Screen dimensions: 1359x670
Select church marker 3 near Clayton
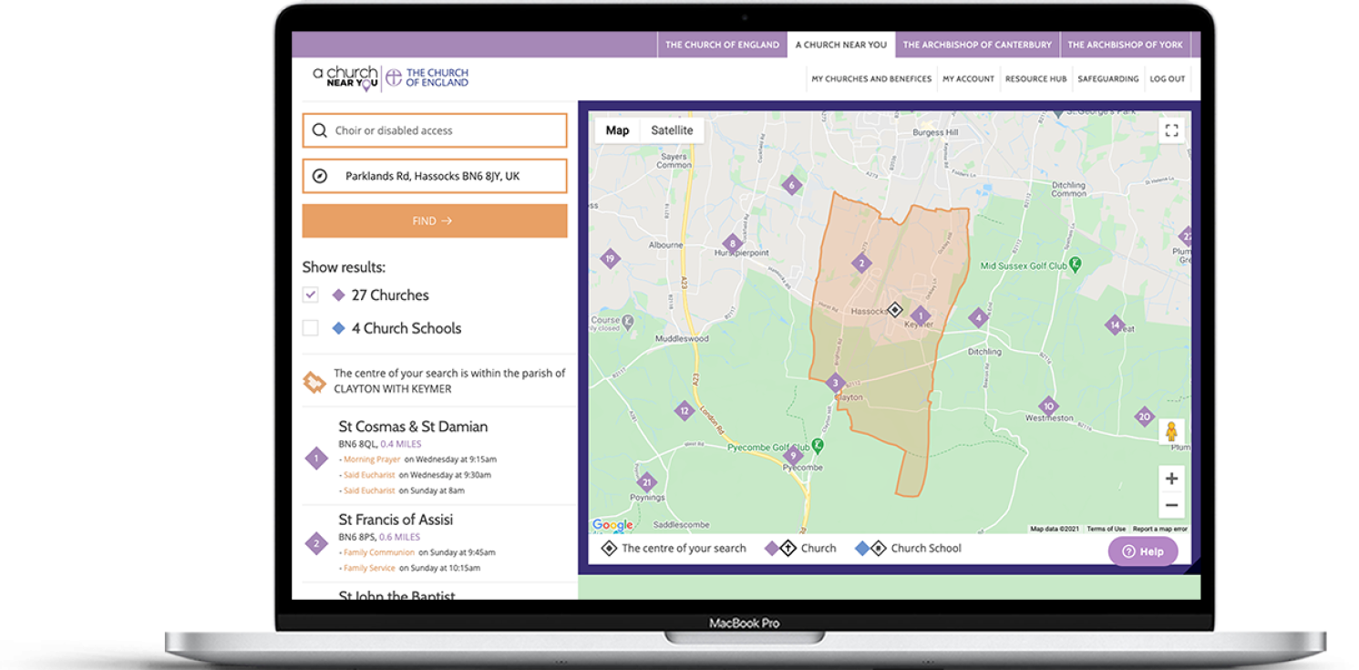click(835, 383)
